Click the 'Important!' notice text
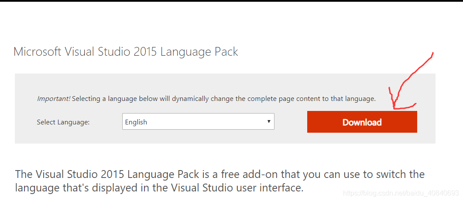The width and height of the screenshot is (463, 201). [x=206, y=99]
